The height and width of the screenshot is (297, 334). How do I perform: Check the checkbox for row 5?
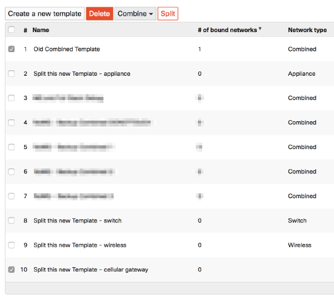coord(12,147)
